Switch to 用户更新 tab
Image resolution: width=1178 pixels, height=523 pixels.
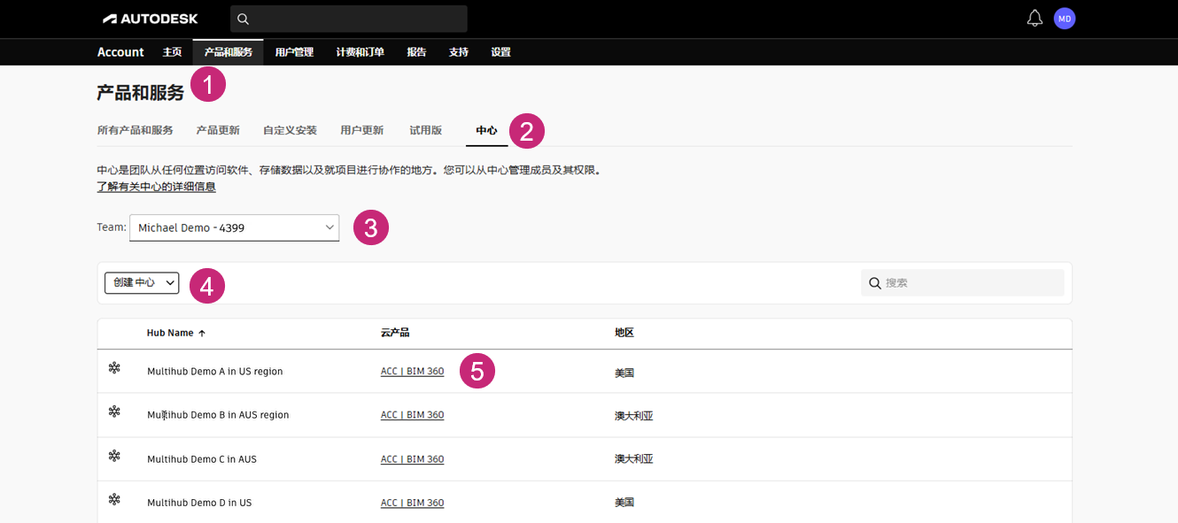pos(362,130)
